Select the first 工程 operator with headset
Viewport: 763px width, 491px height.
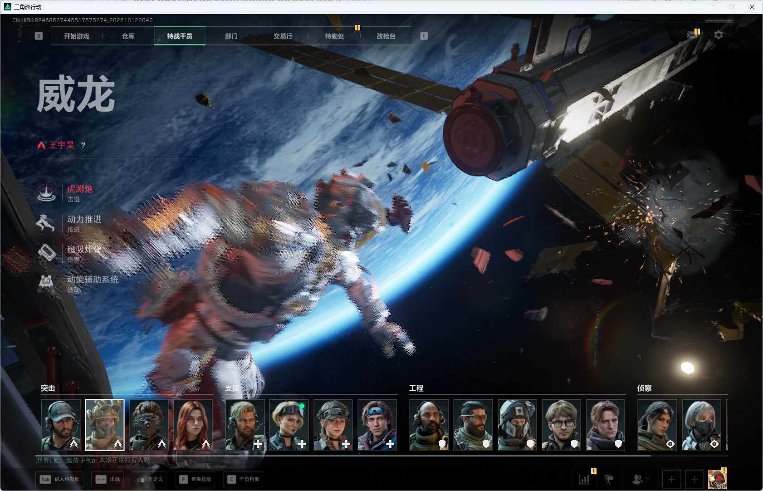point(429,425)
